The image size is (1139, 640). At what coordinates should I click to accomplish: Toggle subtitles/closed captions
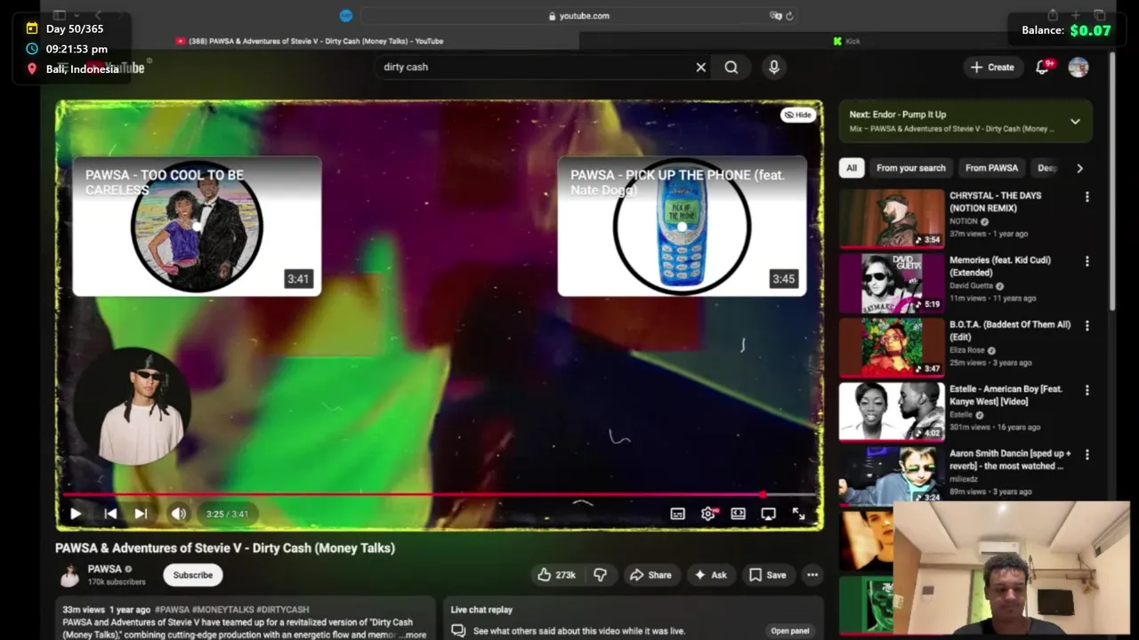click(678, 514)
